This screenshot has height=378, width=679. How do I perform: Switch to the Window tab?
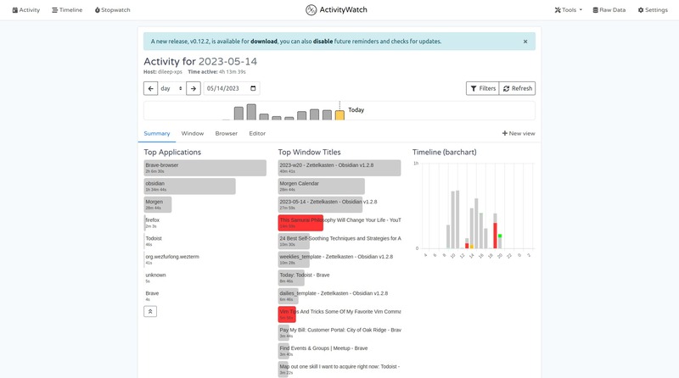pos(193,134)
